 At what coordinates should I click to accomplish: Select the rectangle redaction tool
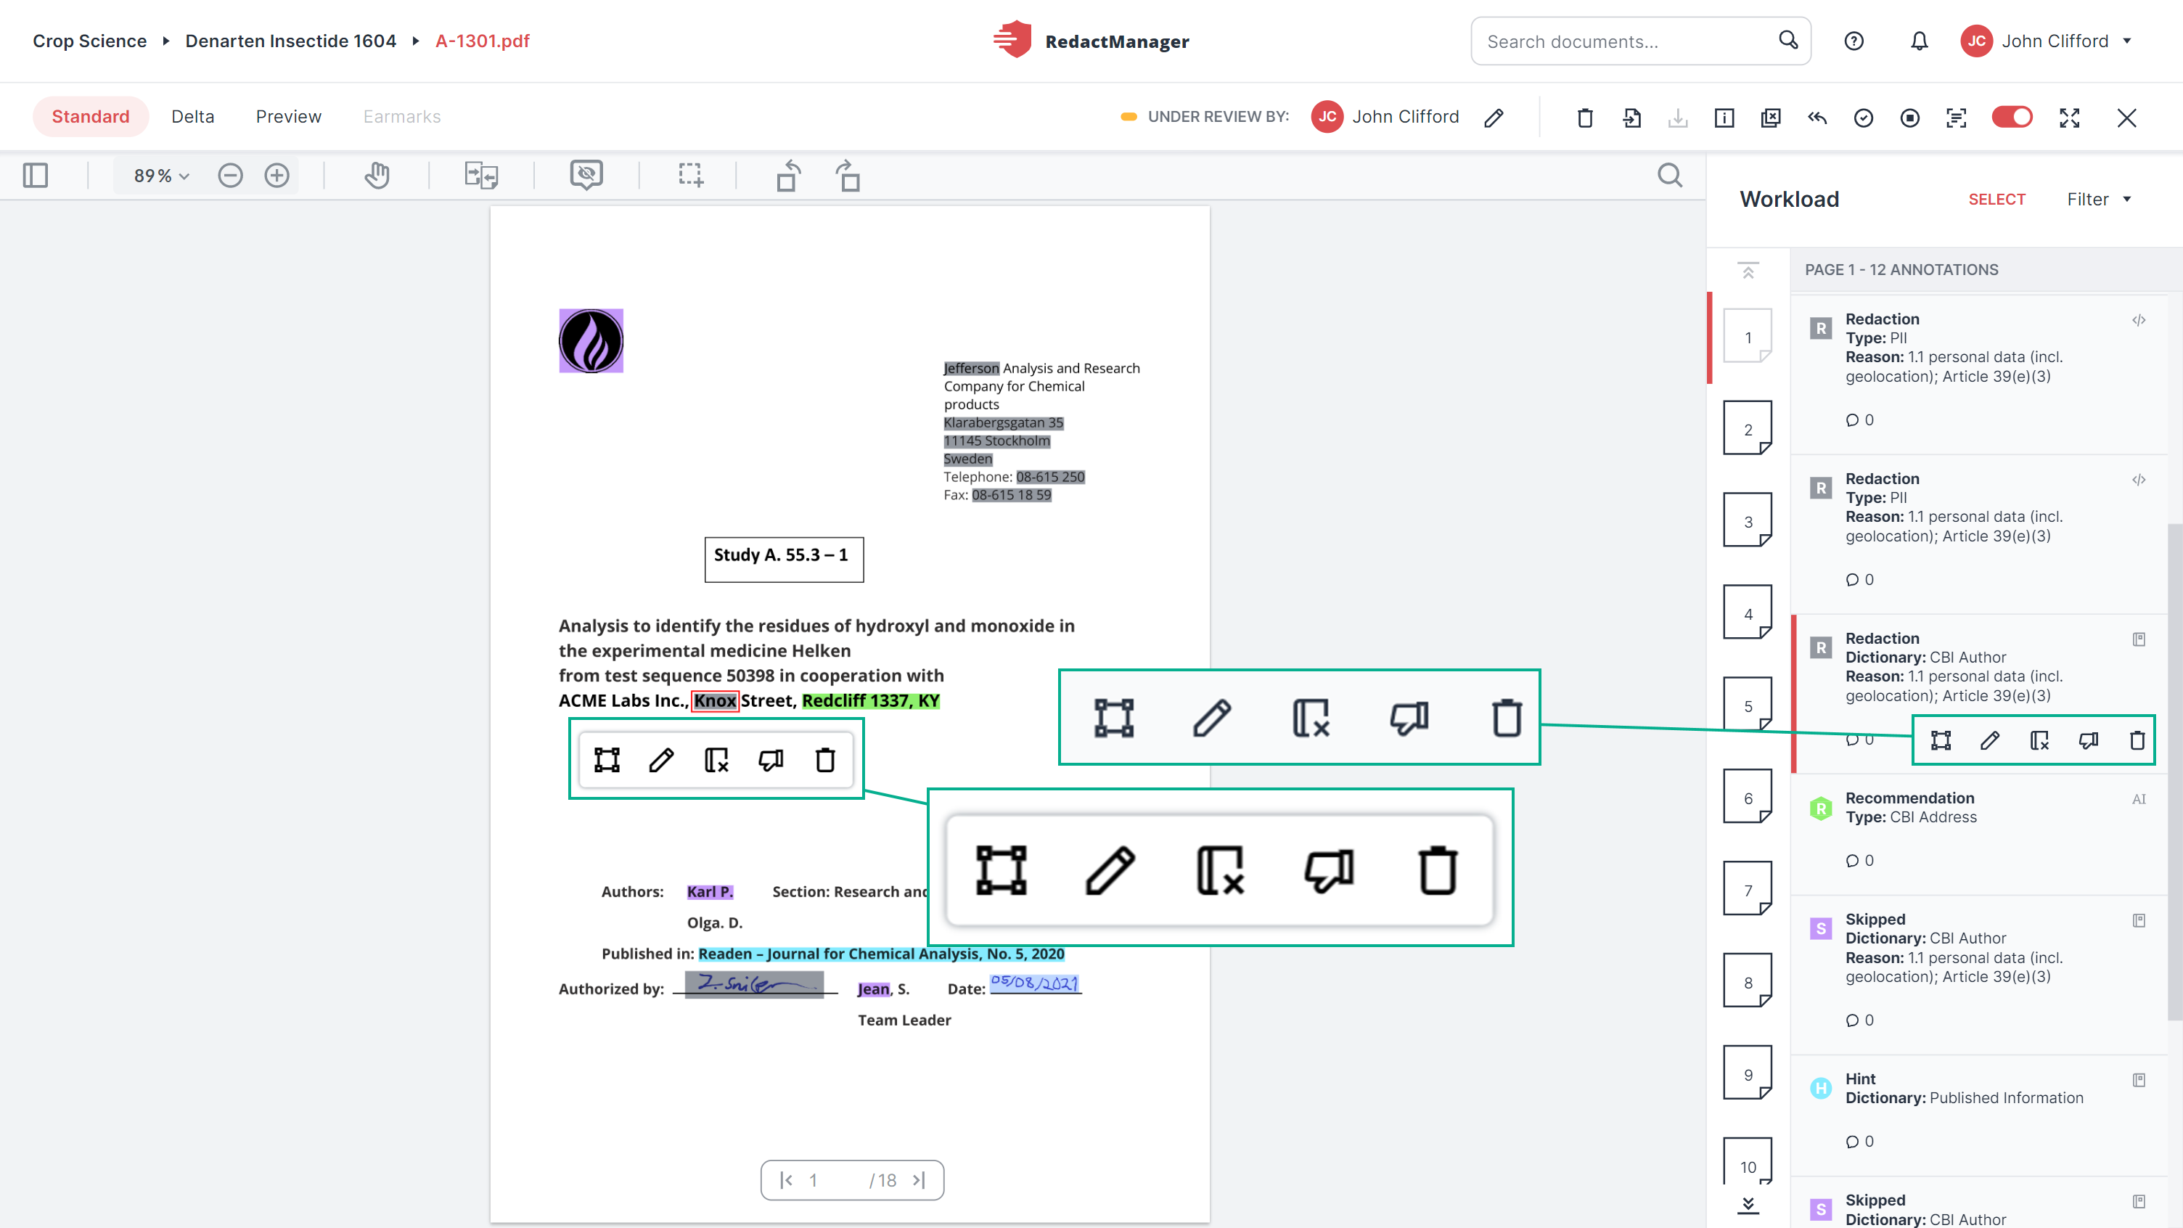point(691,176)
